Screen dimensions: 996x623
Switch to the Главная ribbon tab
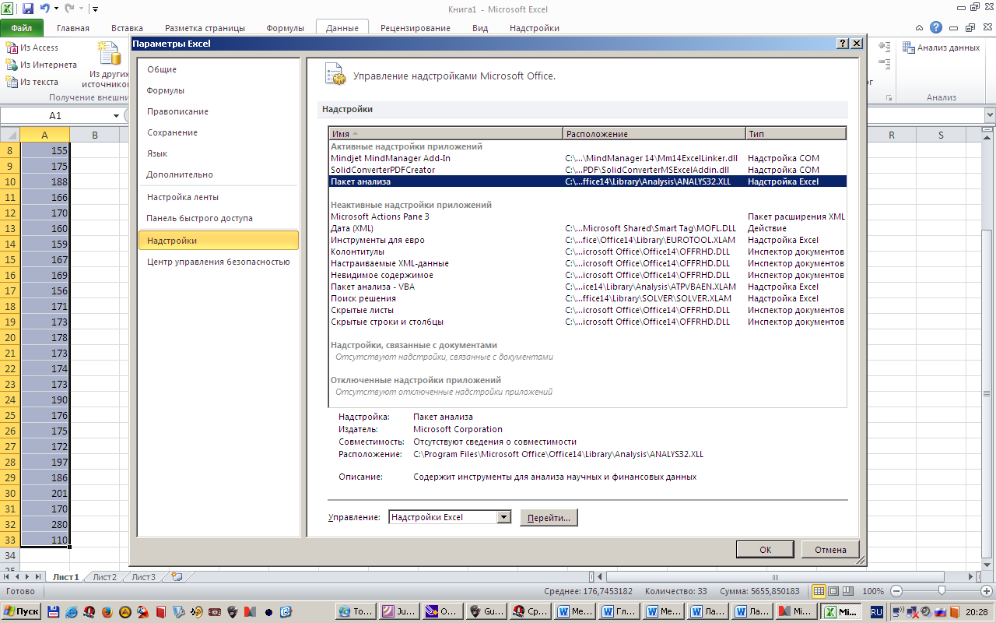click(x=73, y=28)
